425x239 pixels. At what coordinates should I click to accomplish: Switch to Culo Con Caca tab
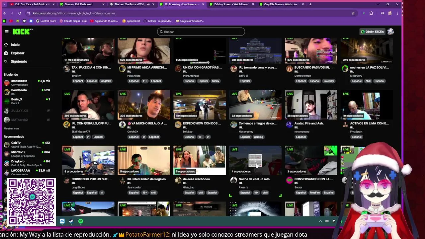(32, 4)
